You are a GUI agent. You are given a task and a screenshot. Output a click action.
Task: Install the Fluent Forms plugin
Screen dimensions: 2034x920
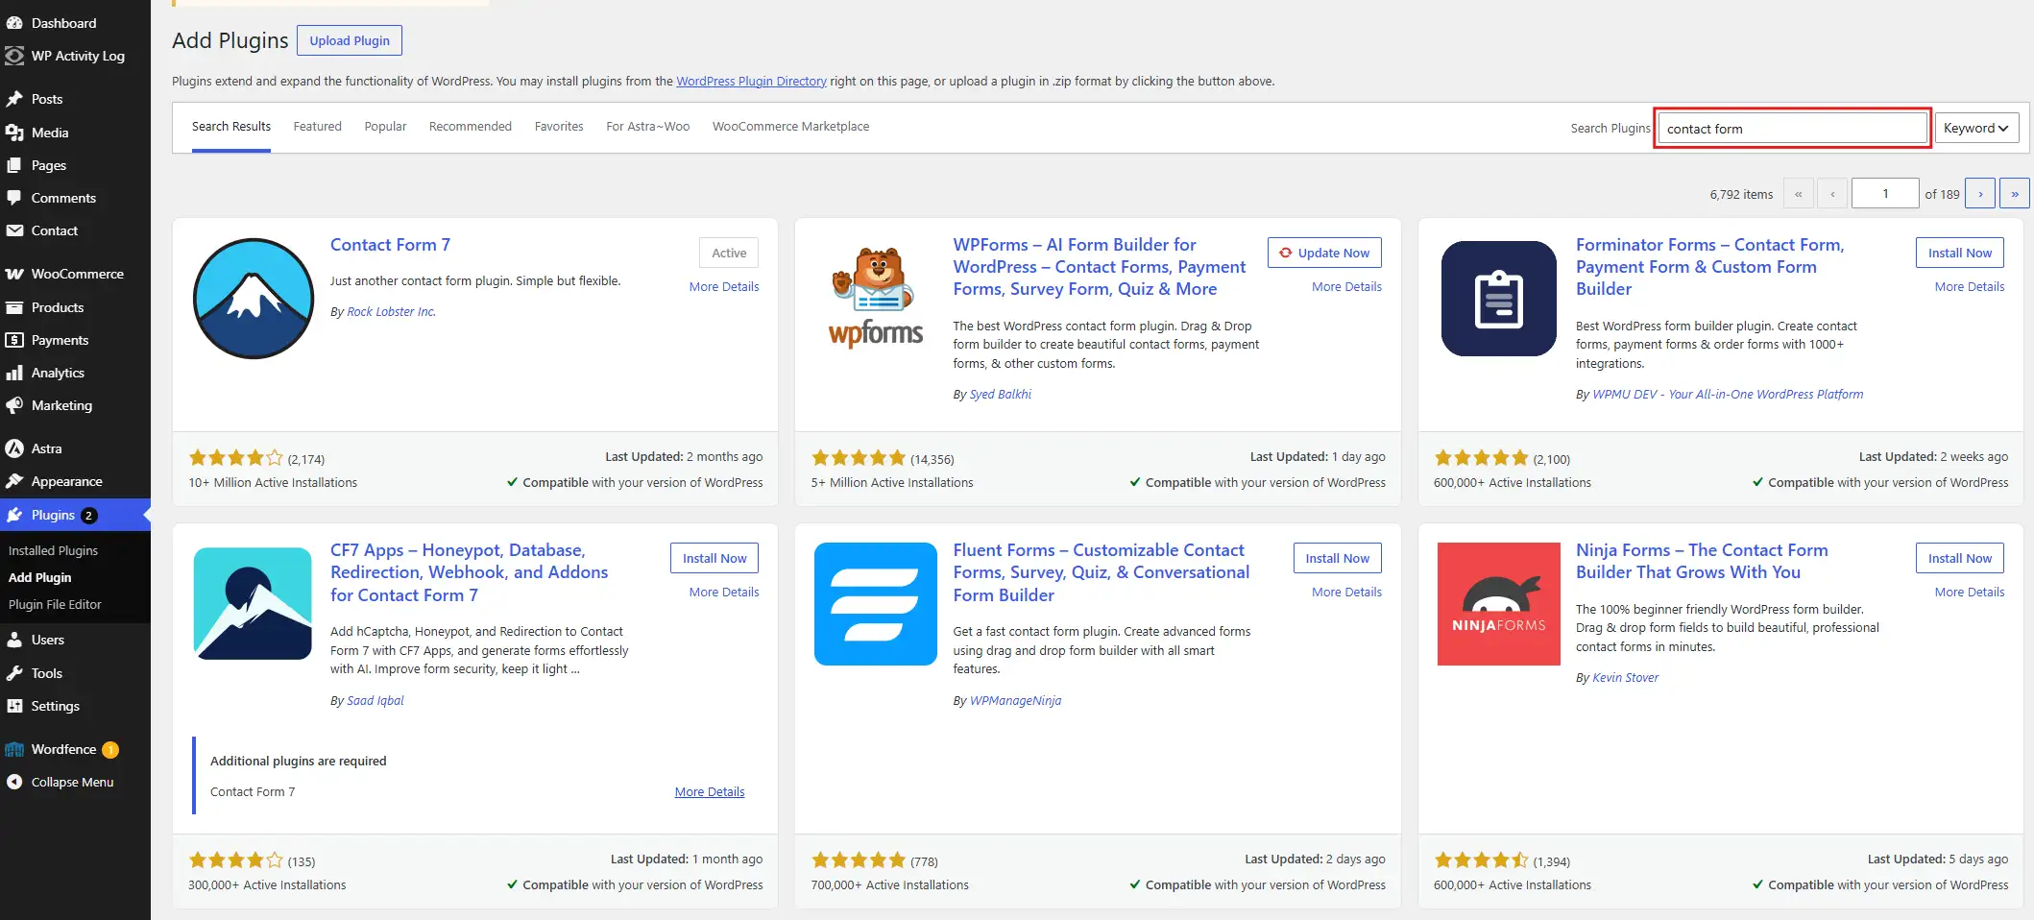[1338, 558]
